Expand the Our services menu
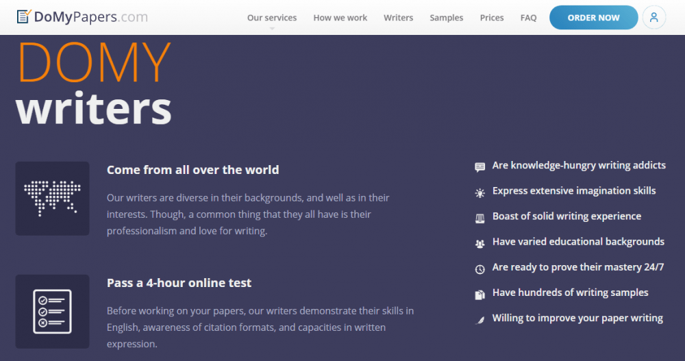Image resolution: width=685 pixels, height=361 pixels. coord(272,18)
